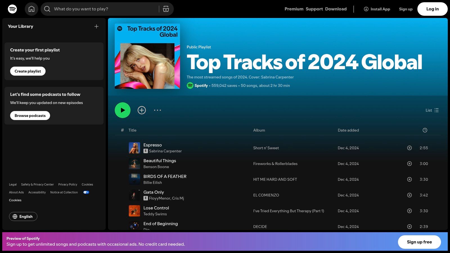Open album DECIDE
This screenshot has height=253, width=450.
point(260,227)
